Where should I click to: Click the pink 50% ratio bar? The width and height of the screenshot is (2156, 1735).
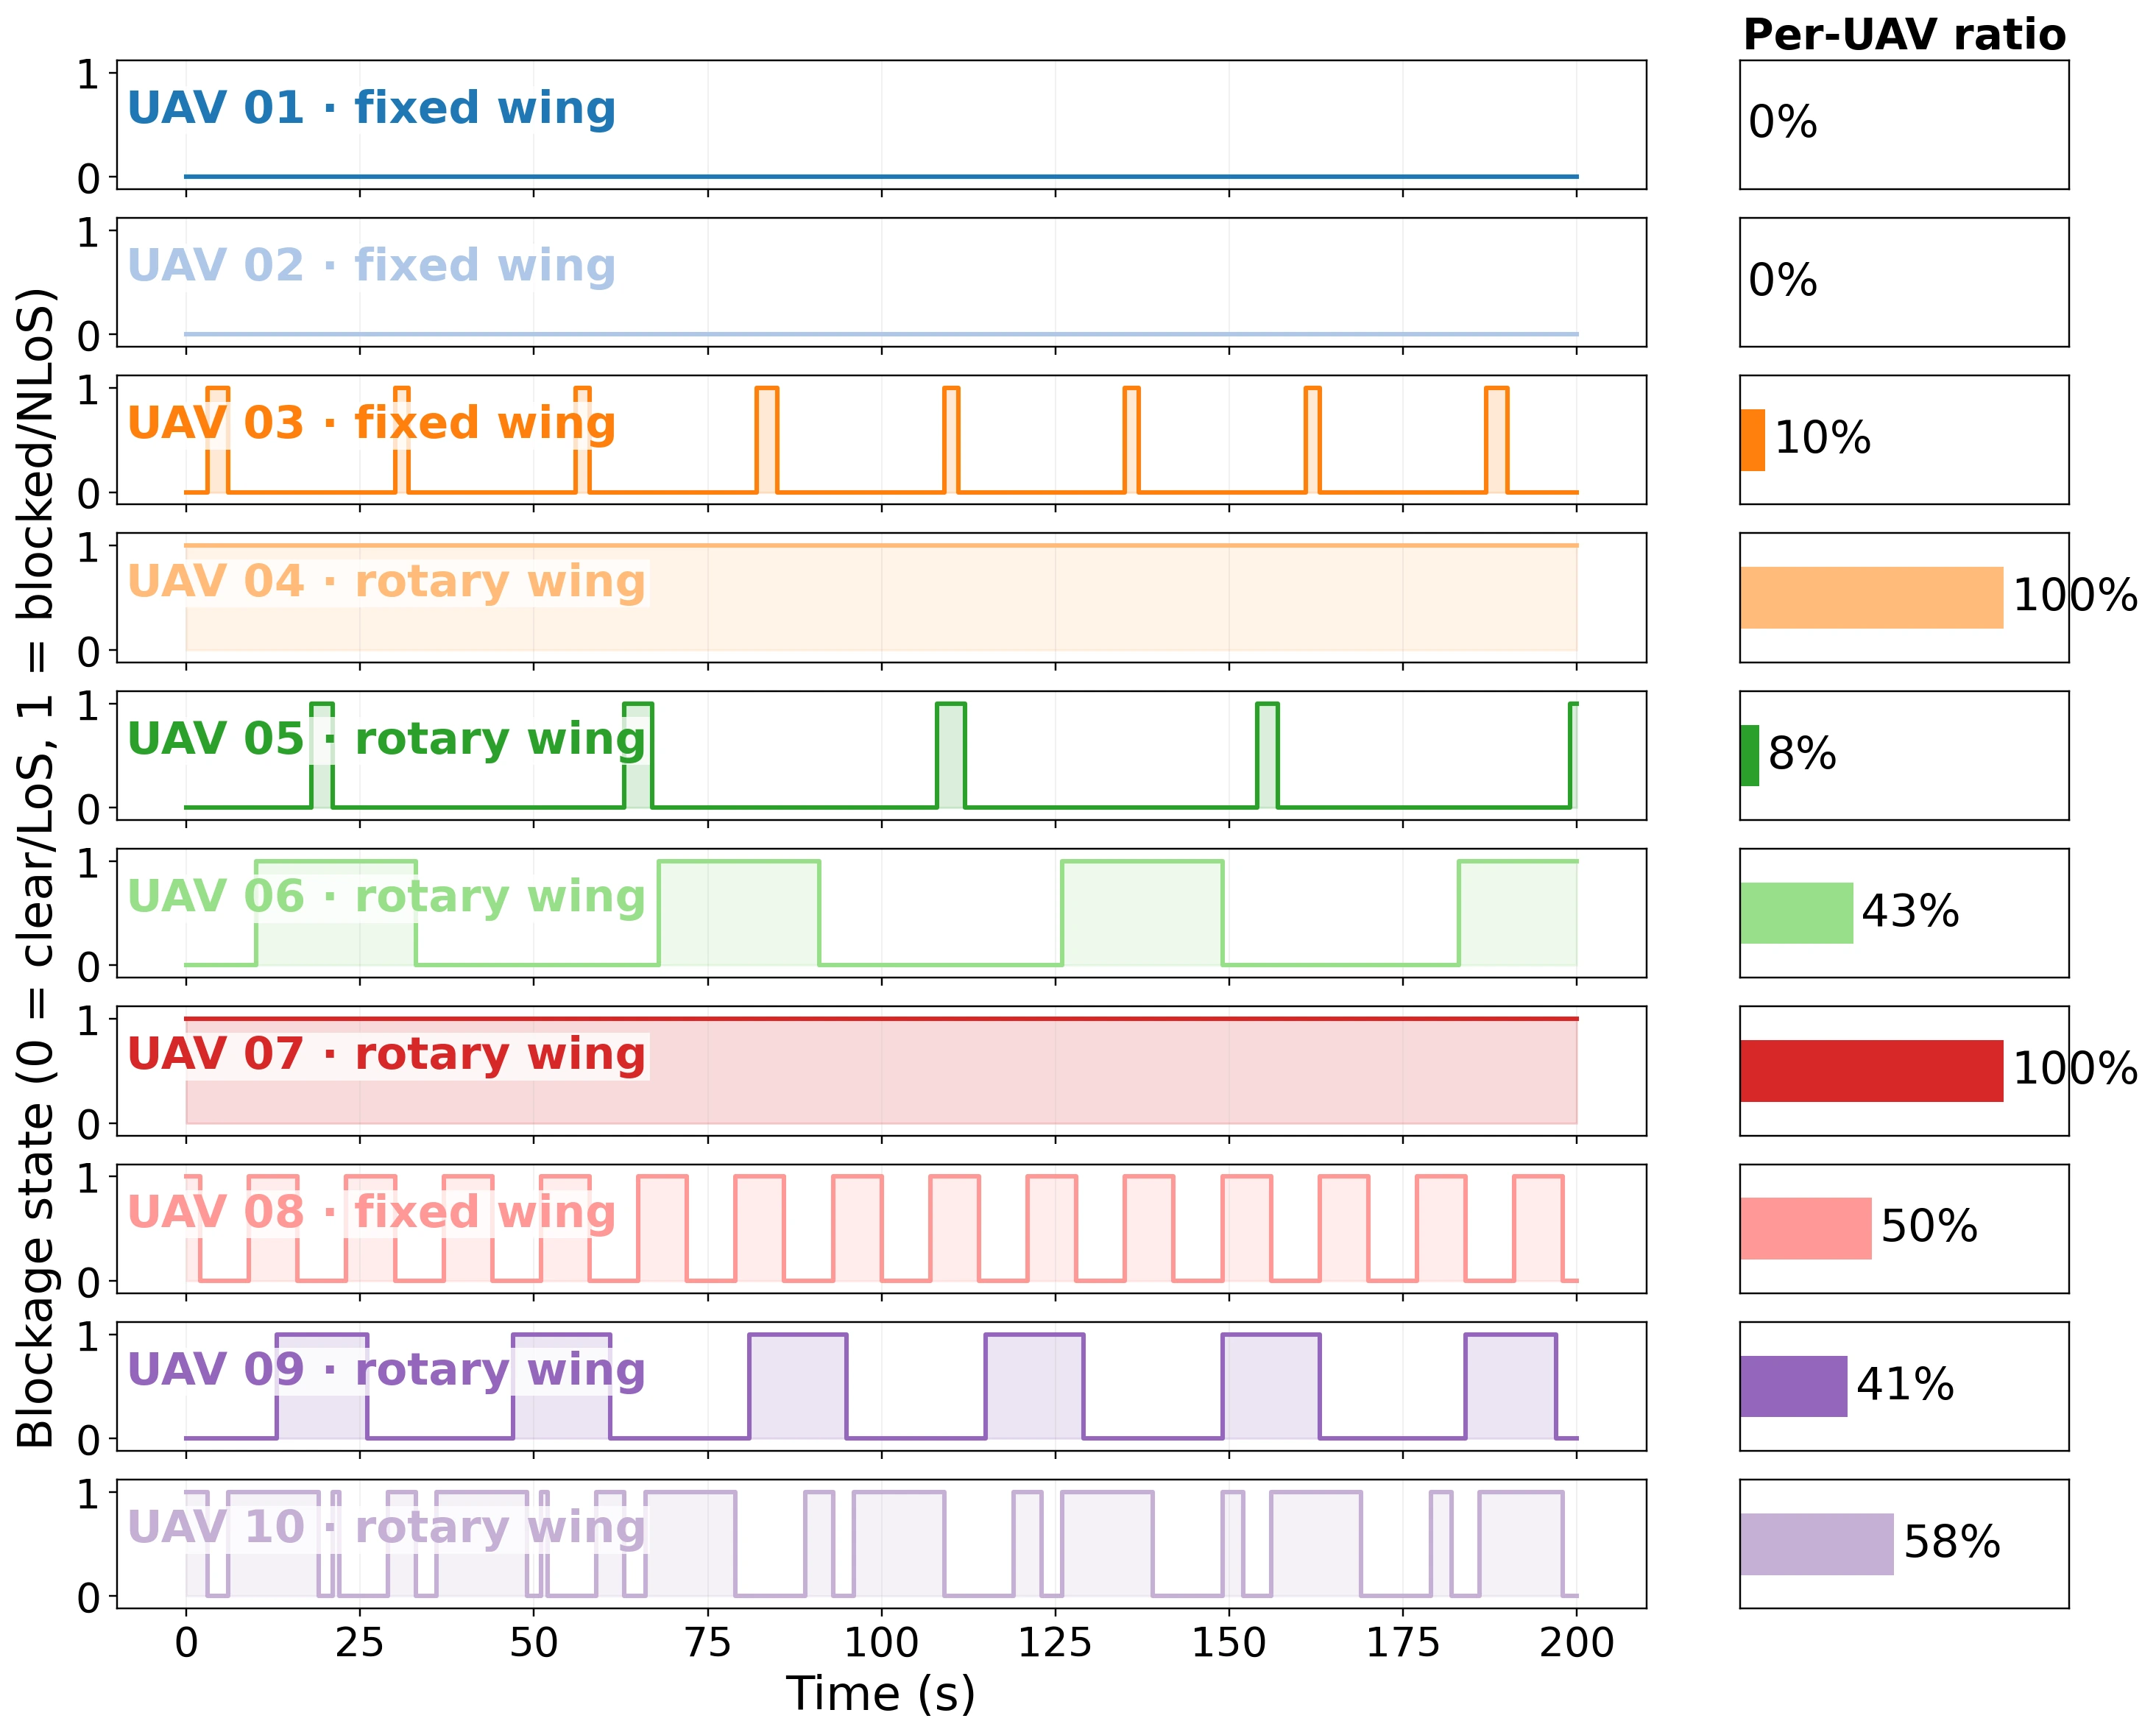[1805, 1228]
